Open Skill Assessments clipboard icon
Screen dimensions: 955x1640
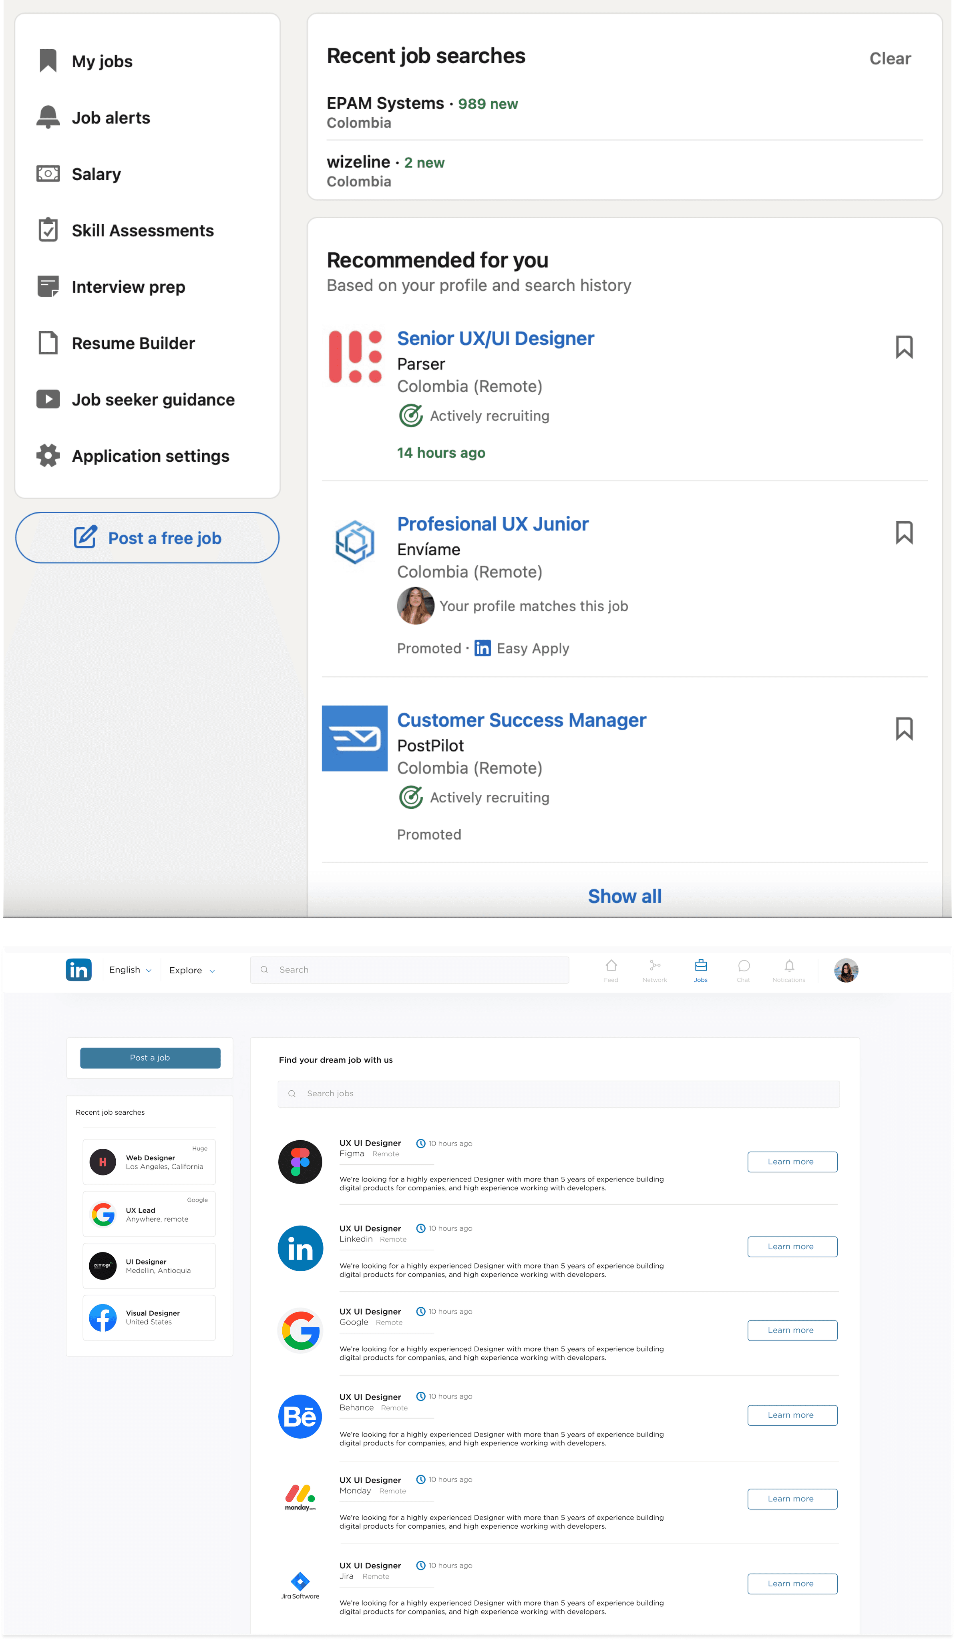[48, 230]
